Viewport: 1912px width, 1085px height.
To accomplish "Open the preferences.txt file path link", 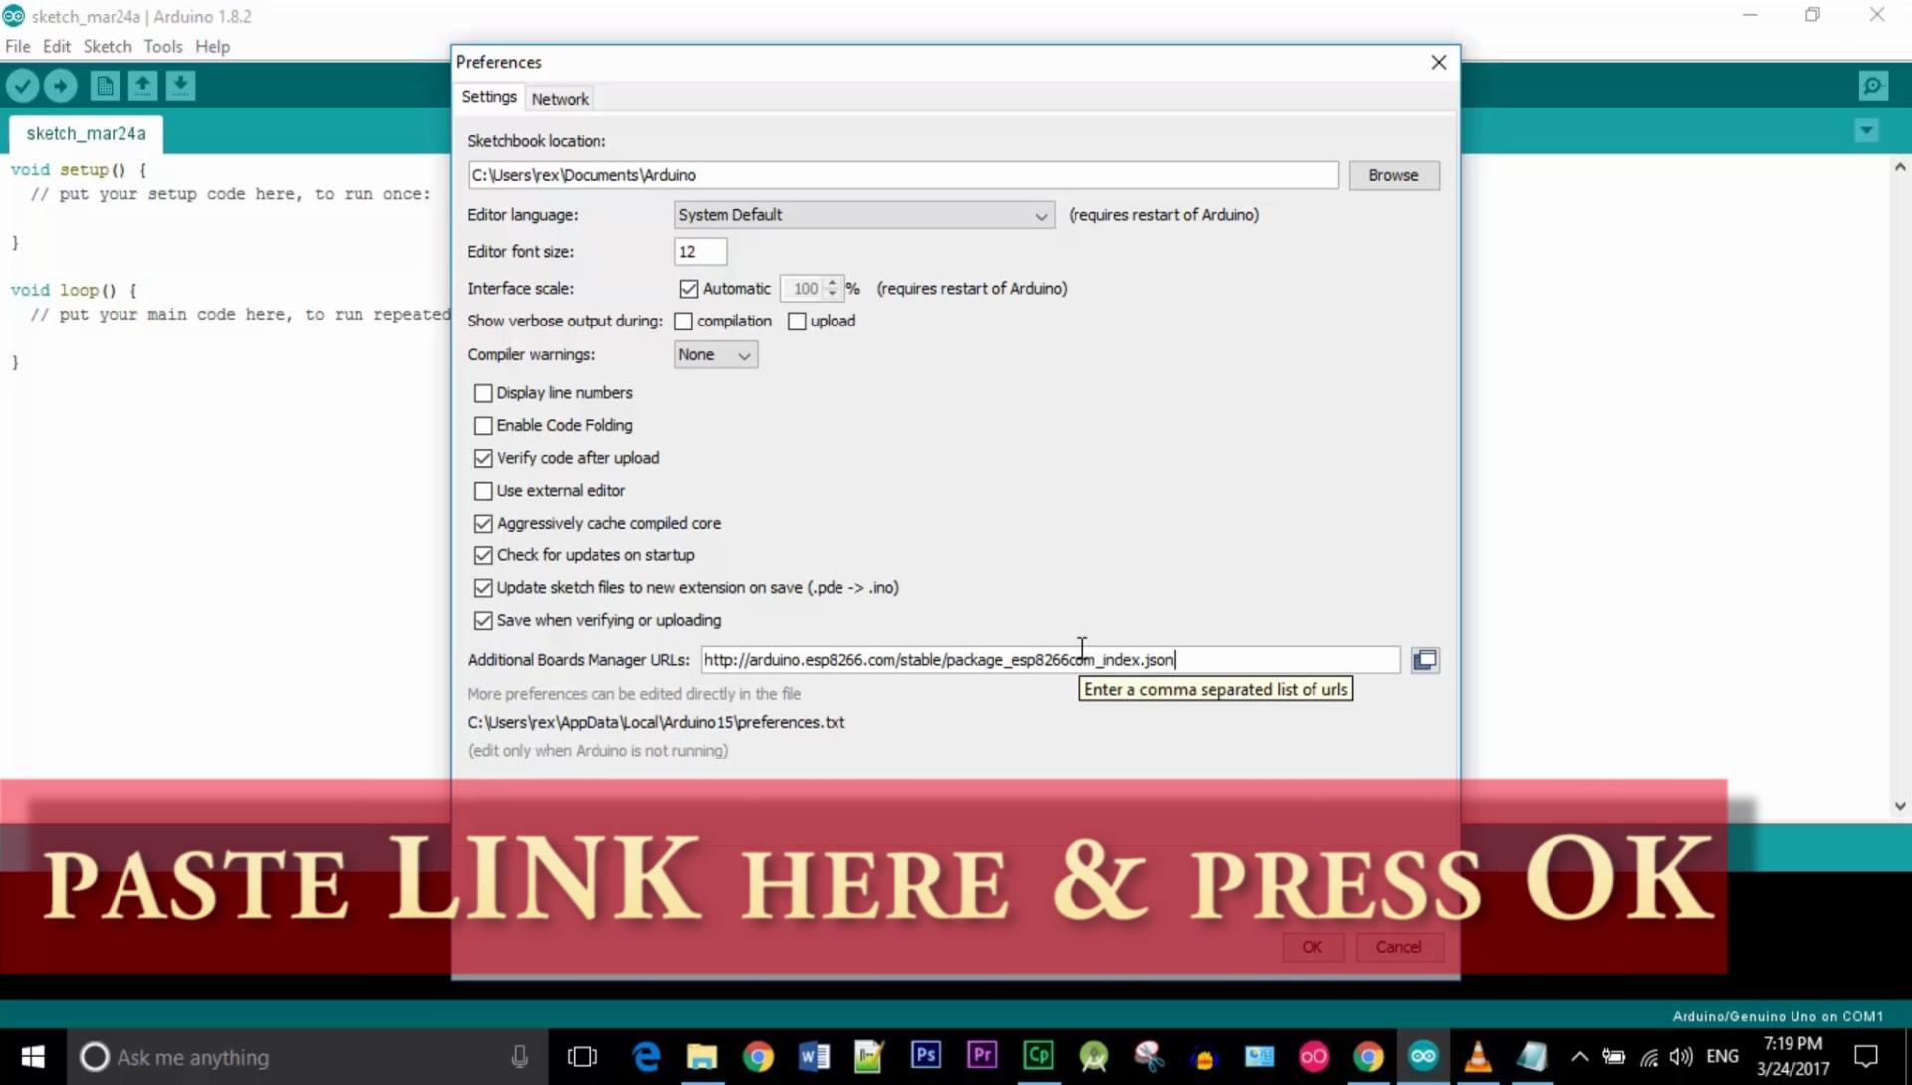I will 656,722.
